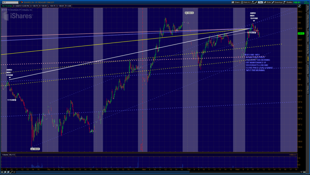Open the Chart side tab on right edge
The image size is (310, 175).
[x=308, y=58]
